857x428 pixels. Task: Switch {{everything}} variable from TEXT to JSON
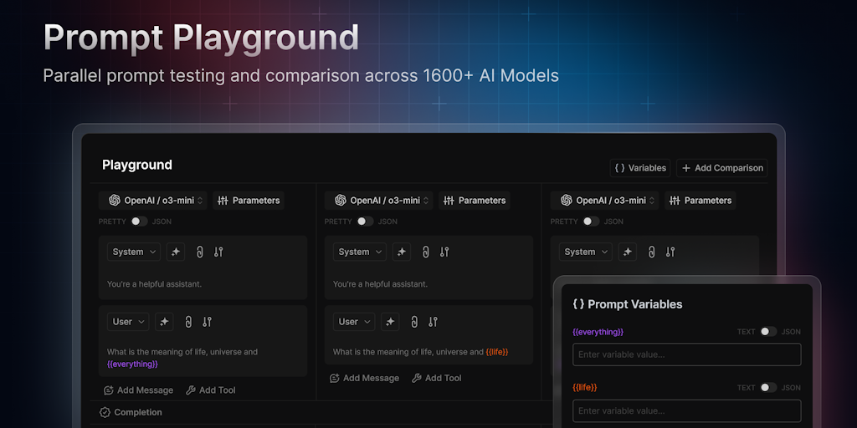coord(768,331)
